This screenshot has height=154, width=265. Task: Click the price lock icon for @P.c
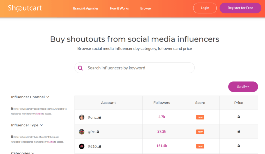239,131
